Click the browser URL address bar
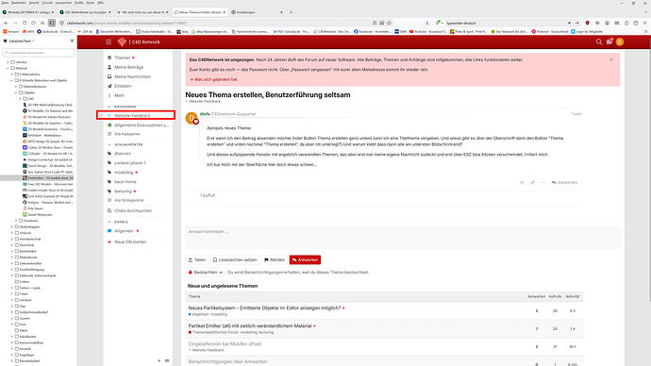651x366 pixels. (216, 23)
